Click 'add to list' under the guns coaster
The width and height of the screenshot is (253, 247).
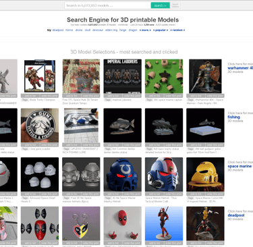click(30, 145)
